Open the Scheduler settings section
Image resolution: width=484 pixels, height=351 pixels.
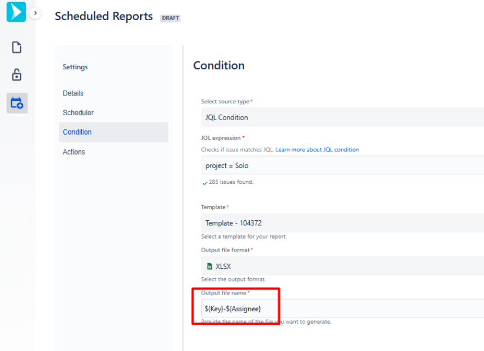tap(78, 113)
